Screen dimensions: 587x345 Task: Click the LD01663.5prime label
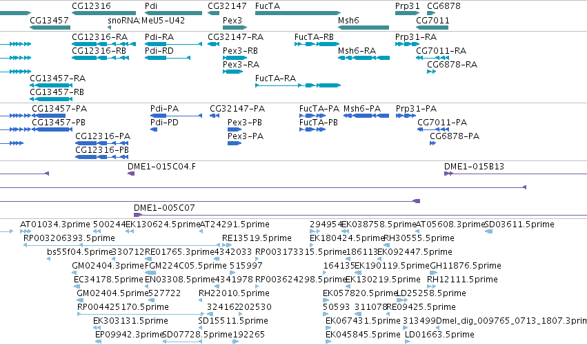(x=439, y=335)
